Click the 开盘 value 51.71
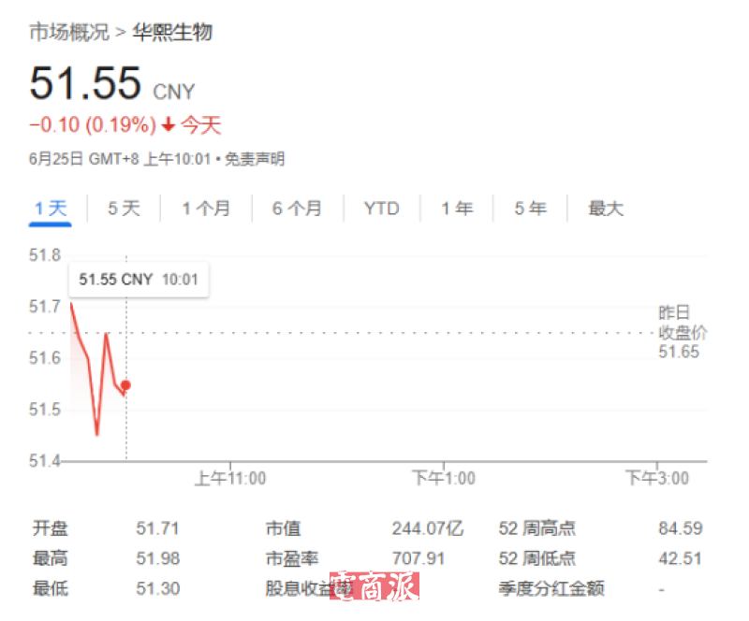 pyautogui.click(x=157, y=528)
